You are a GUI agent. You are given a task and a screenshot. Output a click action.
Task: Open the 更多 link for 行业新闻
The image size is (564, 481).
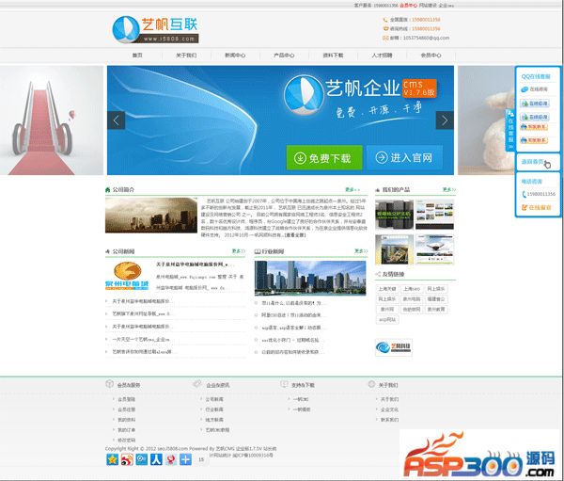[x=361, y=251]
